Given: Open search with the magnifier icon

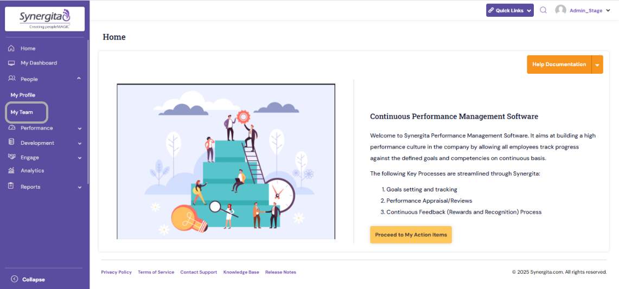Looking at the screenshot, I should [543, 10].
